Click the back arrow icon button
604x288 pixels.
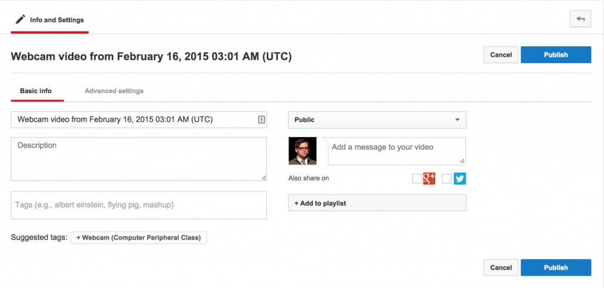tap(580, 19)
